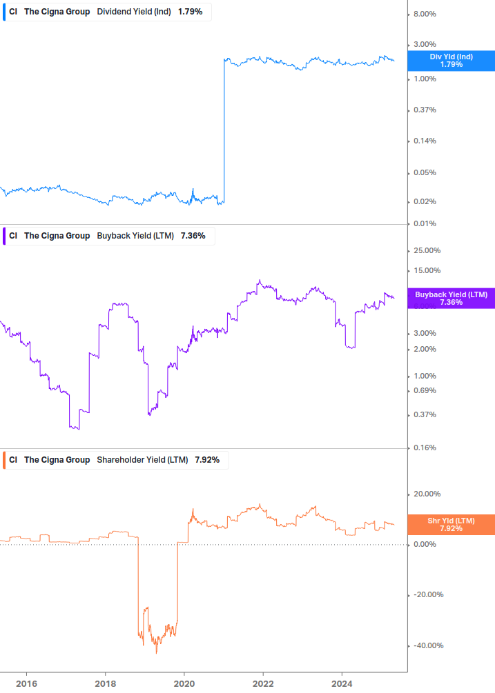Click the blue color bar of the dividend legend
The height and width of the screenshot is (693, 495).
(4, 12)
